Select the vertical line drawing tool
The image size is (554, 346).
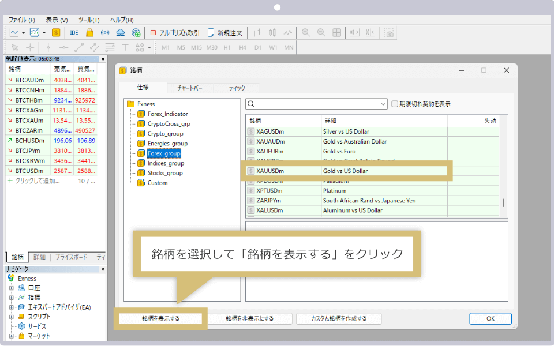click(48, 47)
